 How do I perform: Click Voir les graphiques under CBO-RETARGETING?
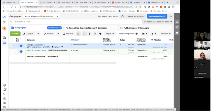click(34, 47)
